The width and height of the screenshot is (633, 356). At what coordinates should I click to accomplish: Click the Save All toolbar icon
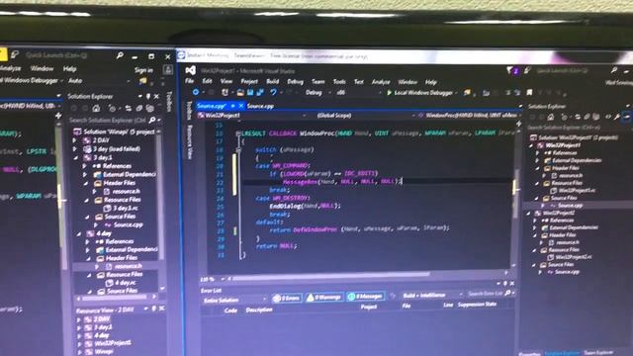(x=260, y=92)
